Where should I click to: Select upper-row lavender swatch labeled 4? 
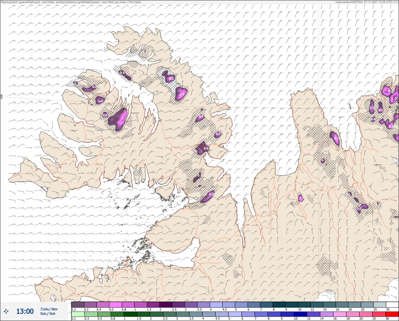tap(216, 304)
